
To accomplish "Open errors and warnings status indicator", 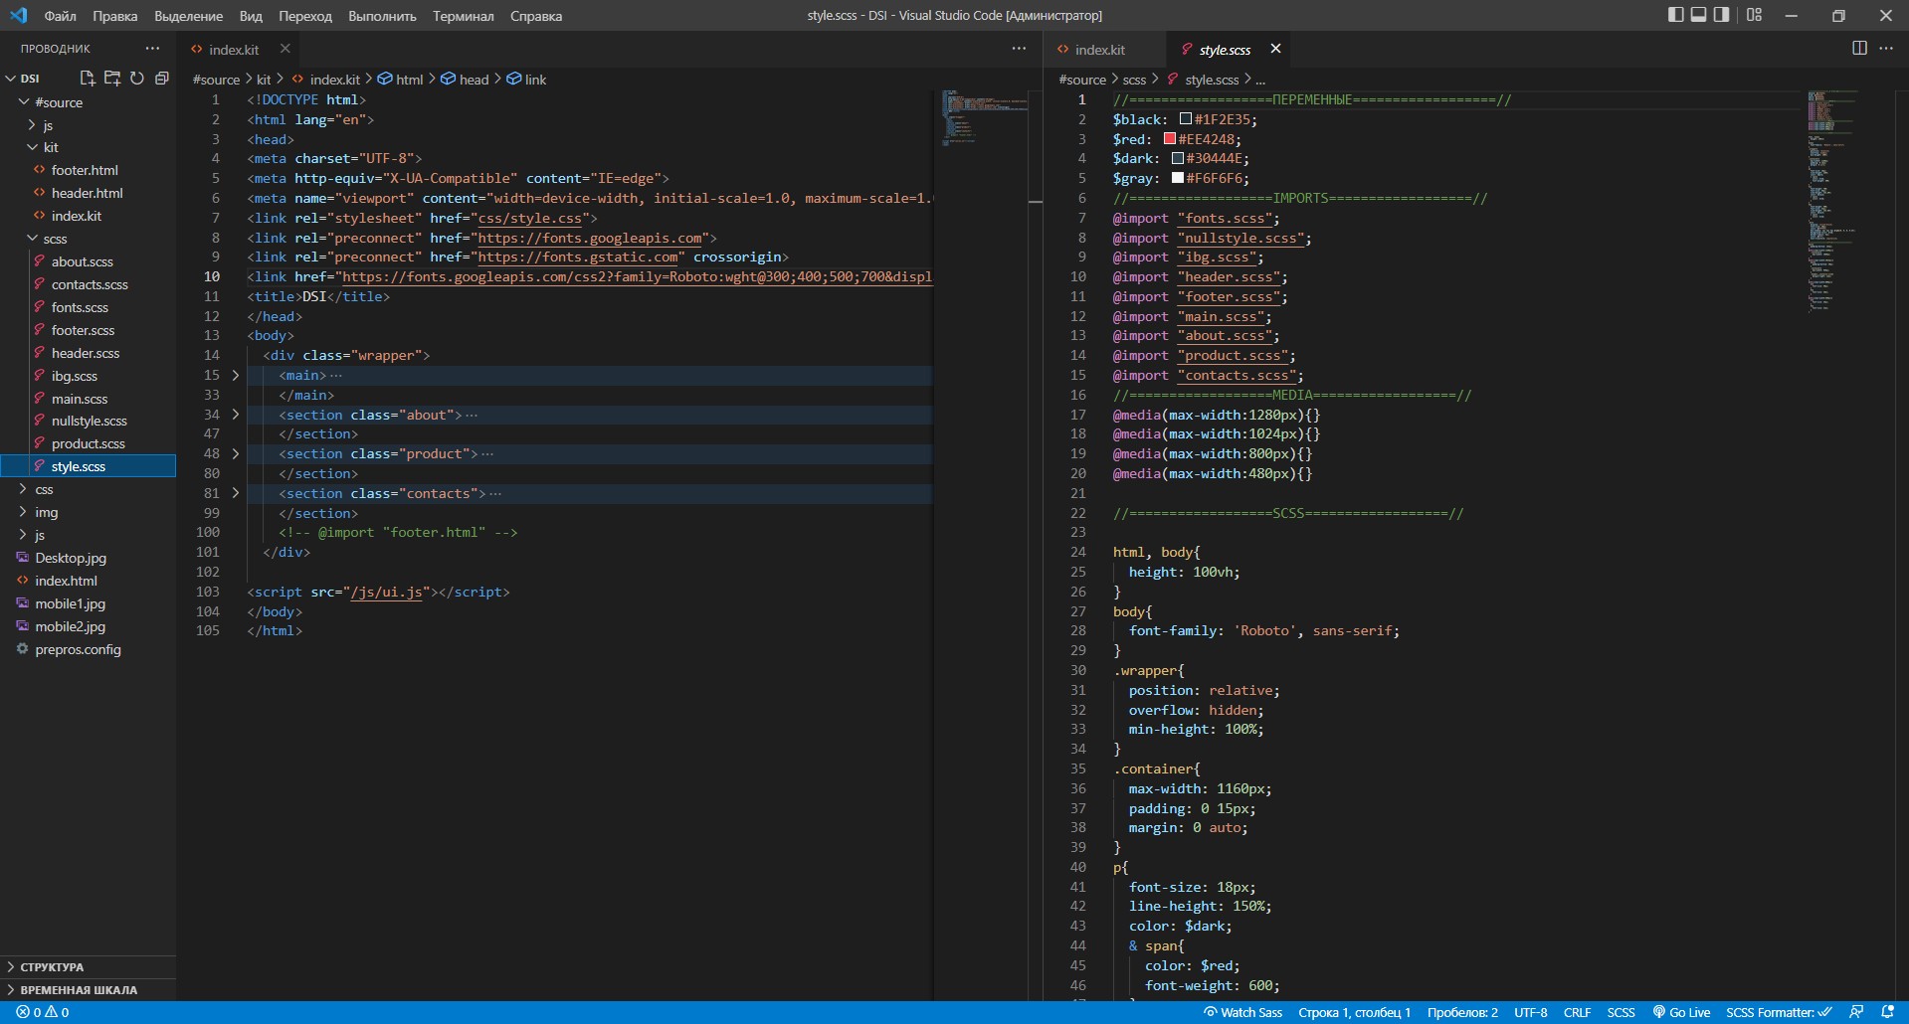I will click(43, 1012).
